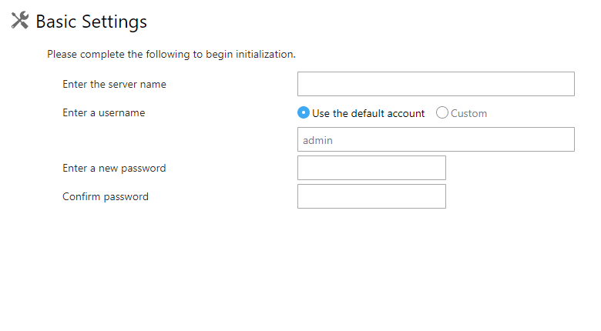
Task: Select the Use the default account radio button
Action: (x=304, y=112)
